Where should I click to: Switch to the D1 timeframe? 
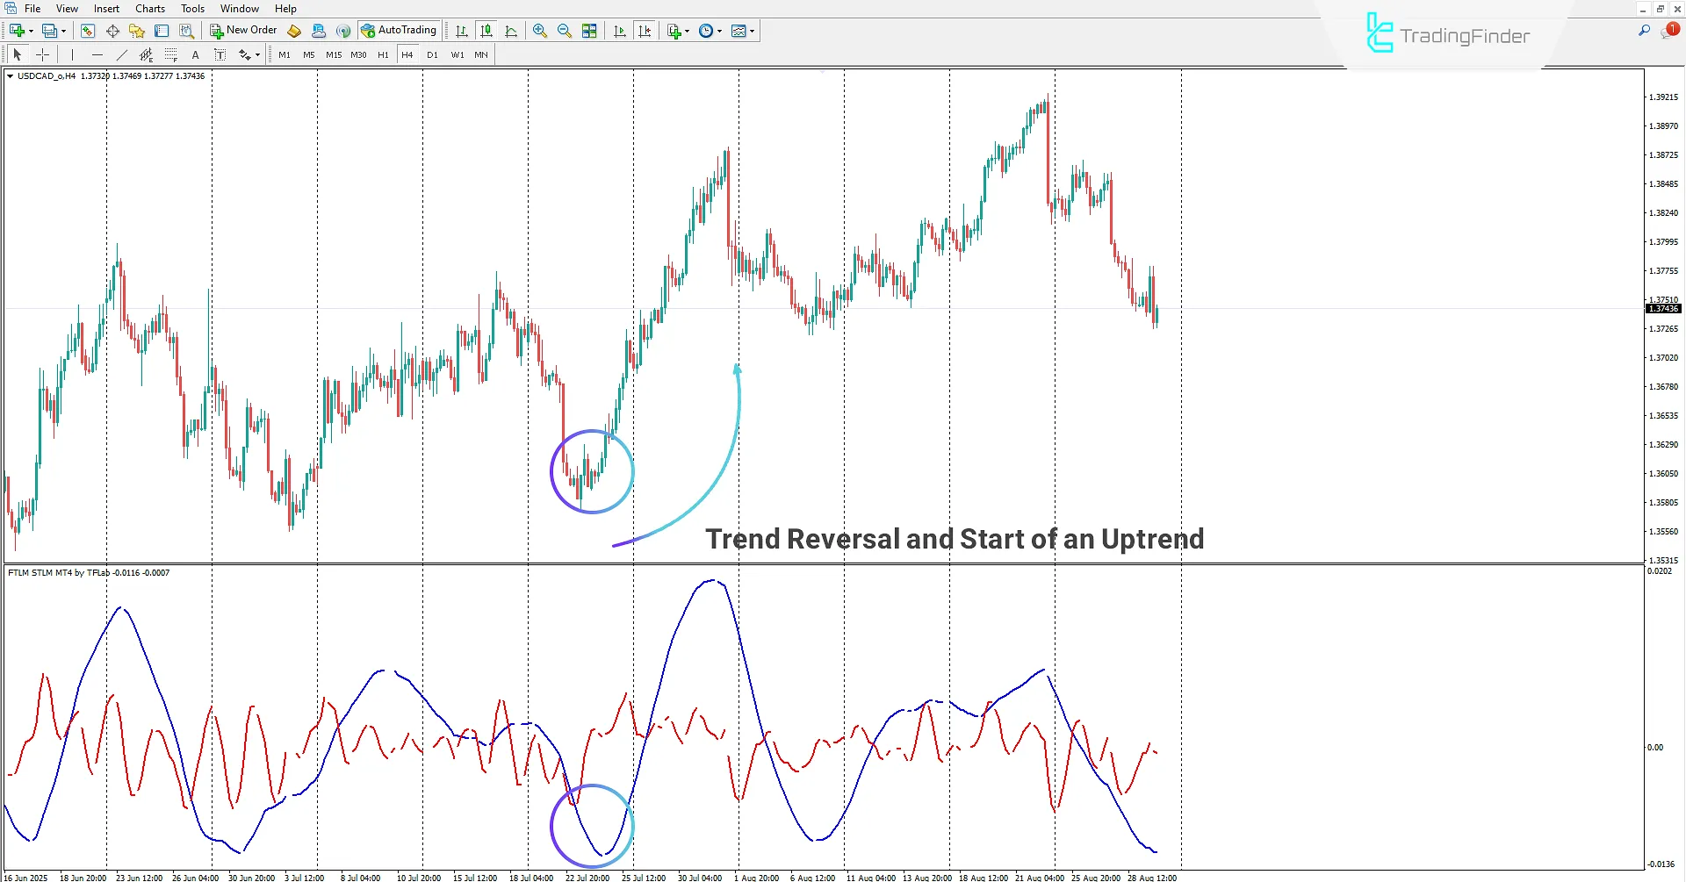[432, 54]
